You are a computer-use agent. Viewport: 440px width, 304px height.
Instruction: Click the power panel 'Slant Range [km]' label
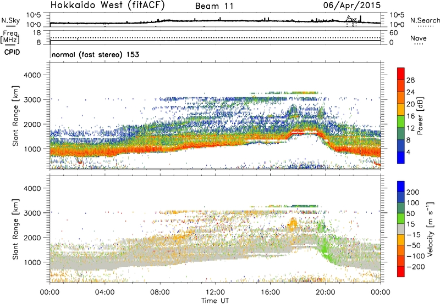[15, 116]
